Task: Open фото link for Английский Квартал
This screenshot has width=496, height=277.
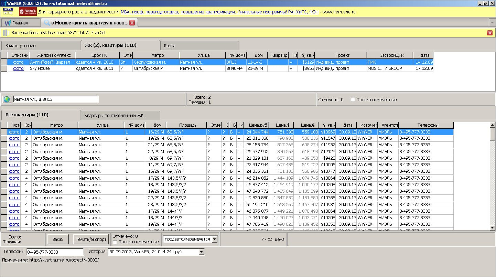Action: pyautogui.click(x=18, y=62)
